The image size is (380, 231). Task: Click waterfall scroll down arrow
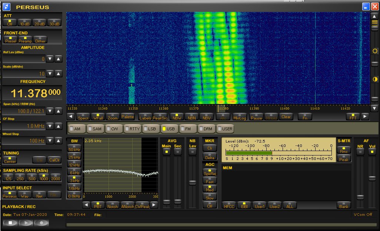coord(374,108)
